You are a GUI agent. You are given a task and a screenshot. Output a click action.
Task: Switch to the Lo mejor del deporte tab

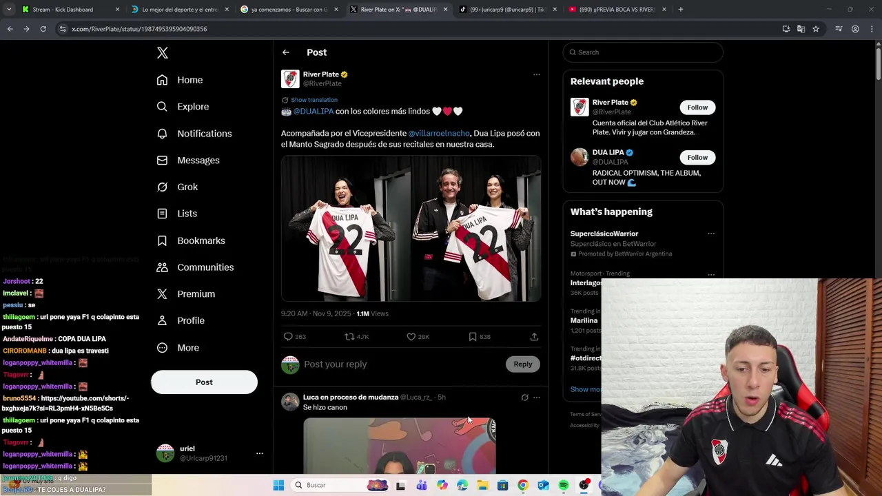click(x=179, y=10)
